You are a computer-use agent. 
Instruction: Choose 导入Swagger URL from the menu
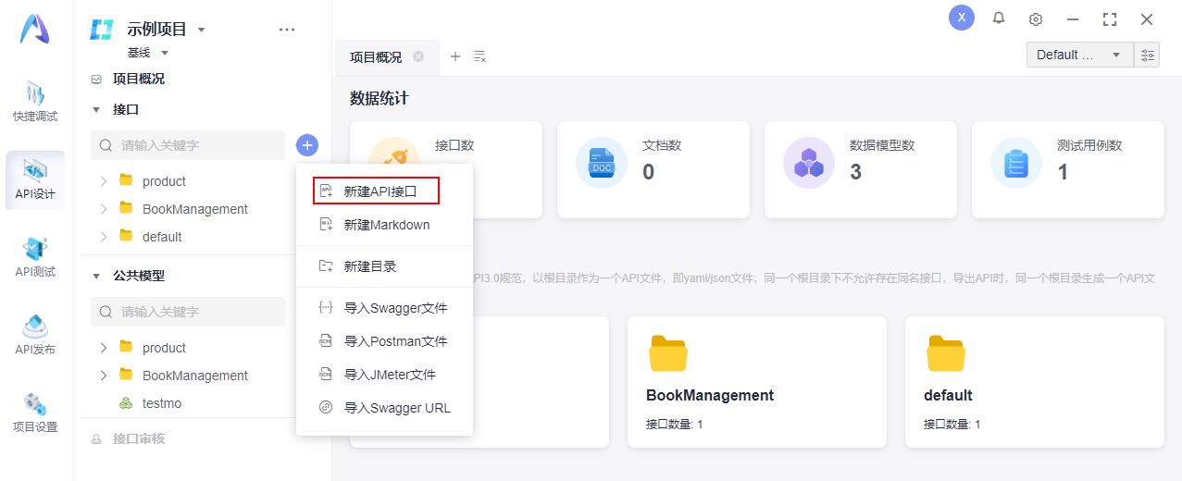[384, 408]
